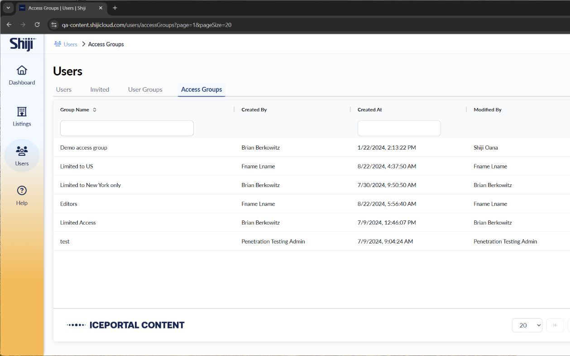Switch to the User Groups tab
The image size is (570, 356).
click(x=145, y=89)
